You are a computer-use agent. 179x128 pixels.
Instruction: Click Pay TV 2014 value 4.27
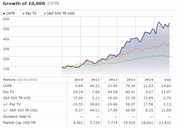[x=149, y=92]
